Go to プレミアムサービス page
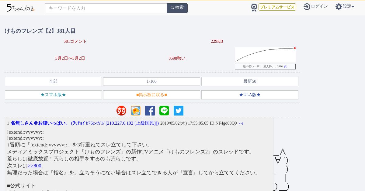This screenshot has width=365, height=191. pos(277,7)
